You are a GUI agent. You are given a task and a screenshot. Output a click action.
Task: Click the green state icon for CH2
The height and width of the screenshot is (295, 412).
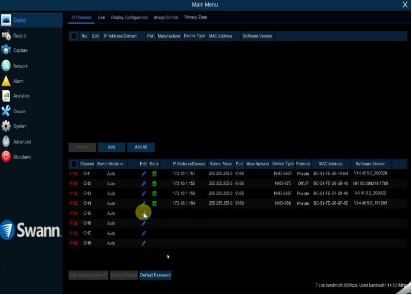[x=154, y=184]
